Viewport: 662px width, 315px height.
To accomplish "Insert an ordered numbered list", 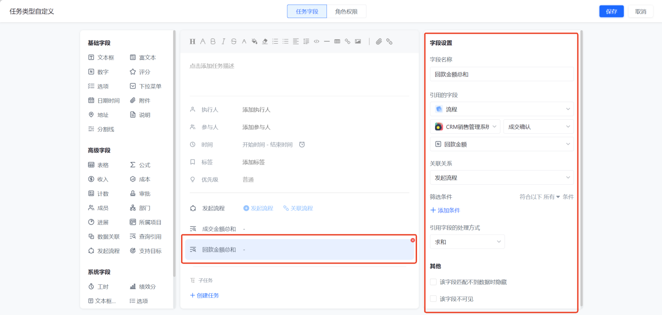I will [275, 41].
